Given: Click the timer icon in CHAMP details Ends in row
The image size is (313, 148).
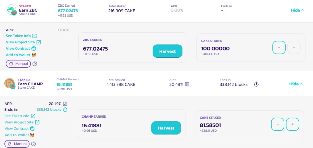Looking at the screenshot, I should coord(65,109).
